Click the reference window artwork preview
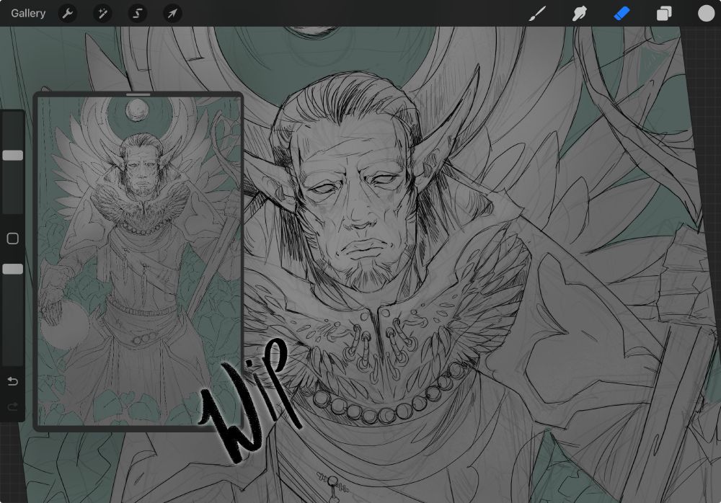721x503 pixels. [x=139, y=261]
